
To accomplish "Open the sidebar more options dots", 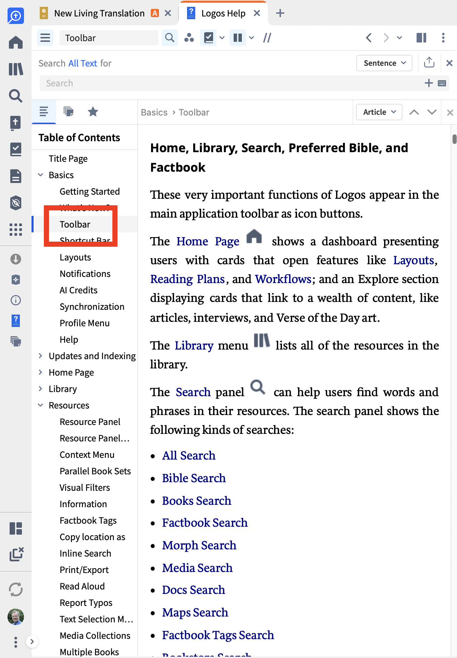I will 16,642.
